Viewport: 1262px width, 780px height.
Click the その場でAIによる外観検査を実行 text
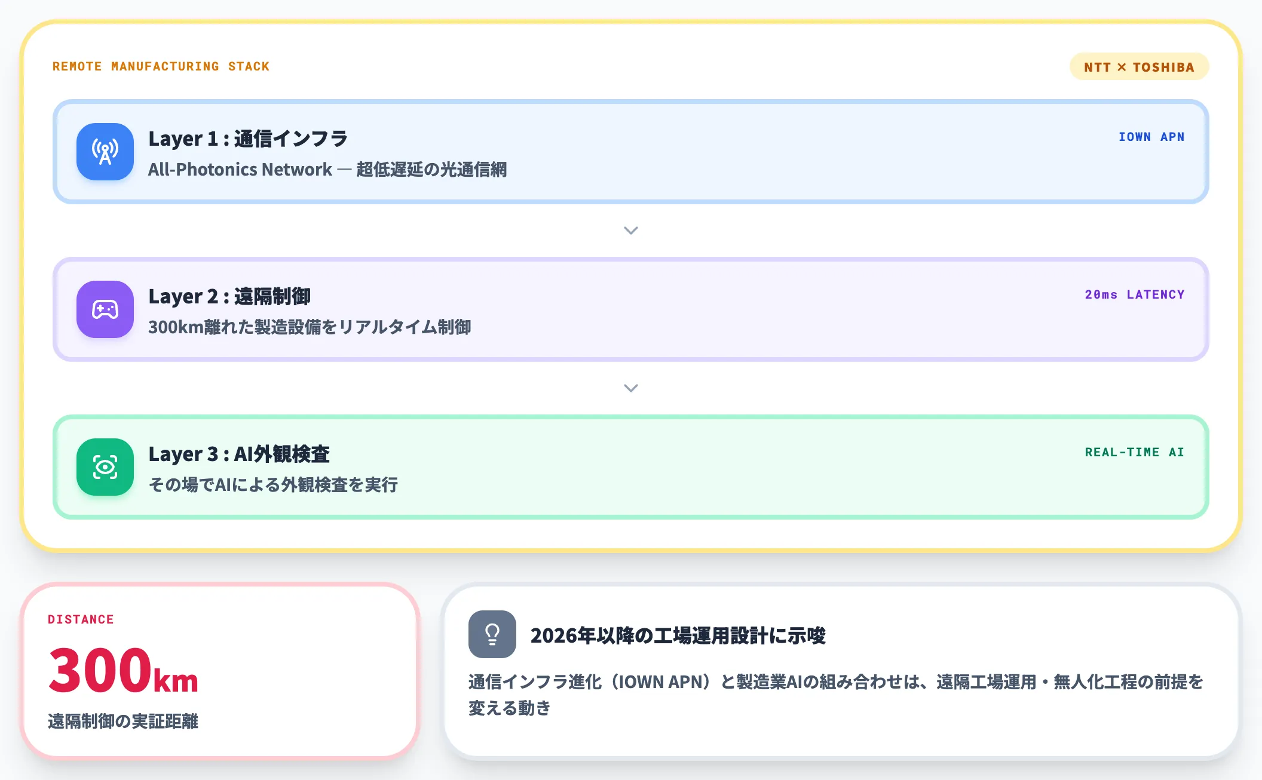273,485
